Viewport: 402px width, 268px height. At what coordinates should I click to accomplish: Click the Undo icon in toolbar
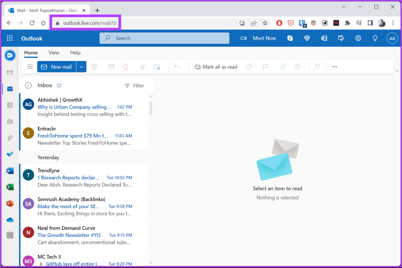coord(318,67)
